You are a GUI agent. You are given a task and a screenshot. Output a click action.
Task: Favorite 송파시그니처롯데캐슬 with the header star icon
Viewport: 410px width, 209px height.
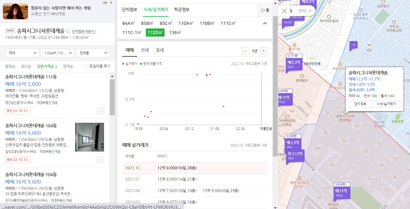click(x=68, y=31)
